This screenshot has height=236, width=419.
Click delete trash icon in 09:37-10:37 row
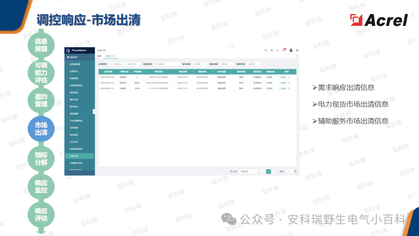[289, 77]
